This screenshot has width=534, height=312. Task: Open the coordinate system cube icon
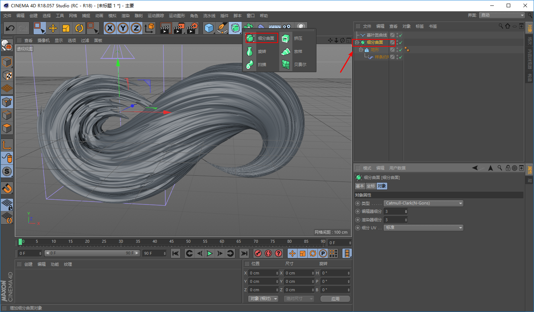click(149, 28)
